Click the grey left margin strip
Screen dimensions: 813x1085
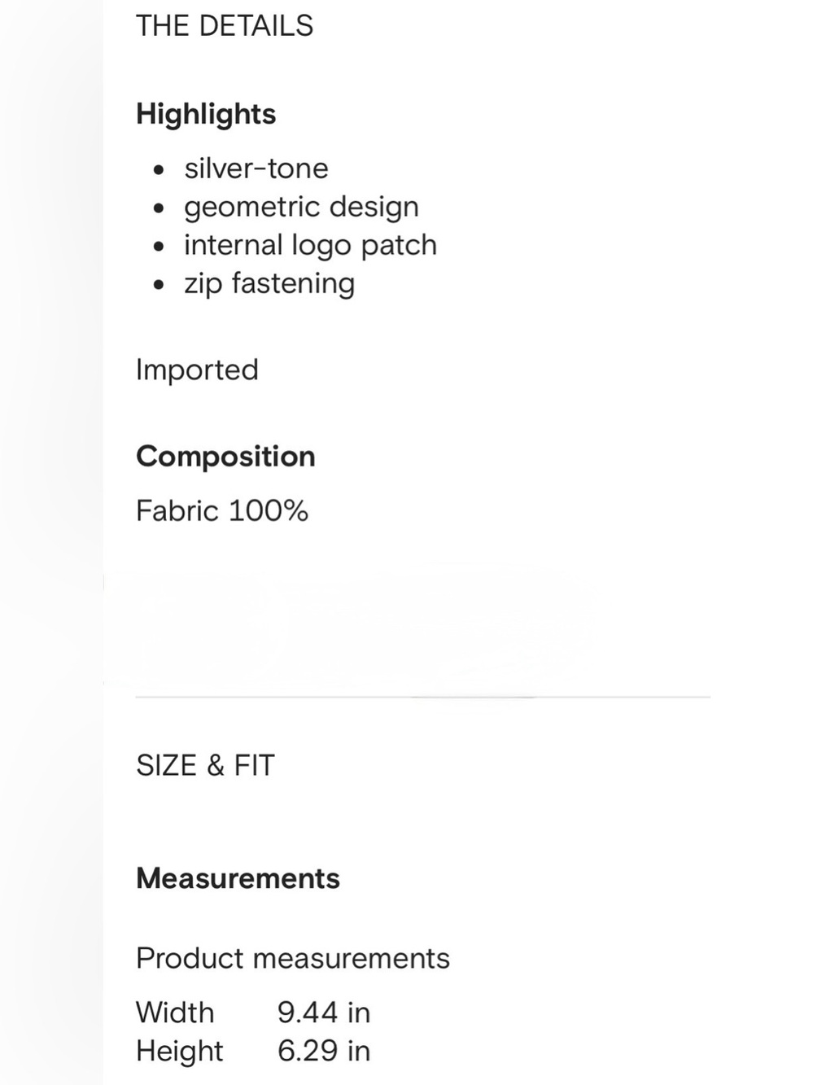click(51, 542)
